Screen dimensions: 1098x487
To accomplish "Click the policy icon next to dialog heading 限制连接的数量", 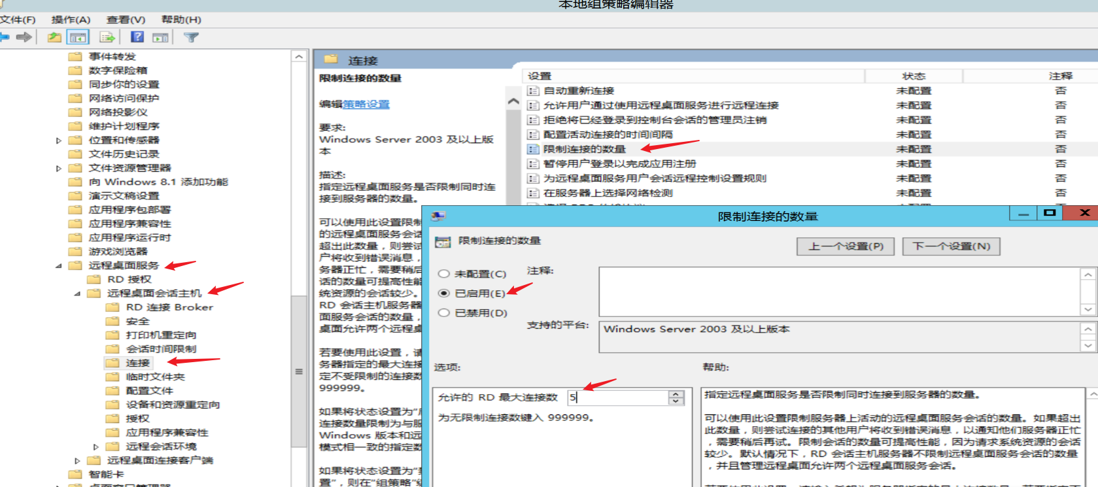I will (443, 242).
